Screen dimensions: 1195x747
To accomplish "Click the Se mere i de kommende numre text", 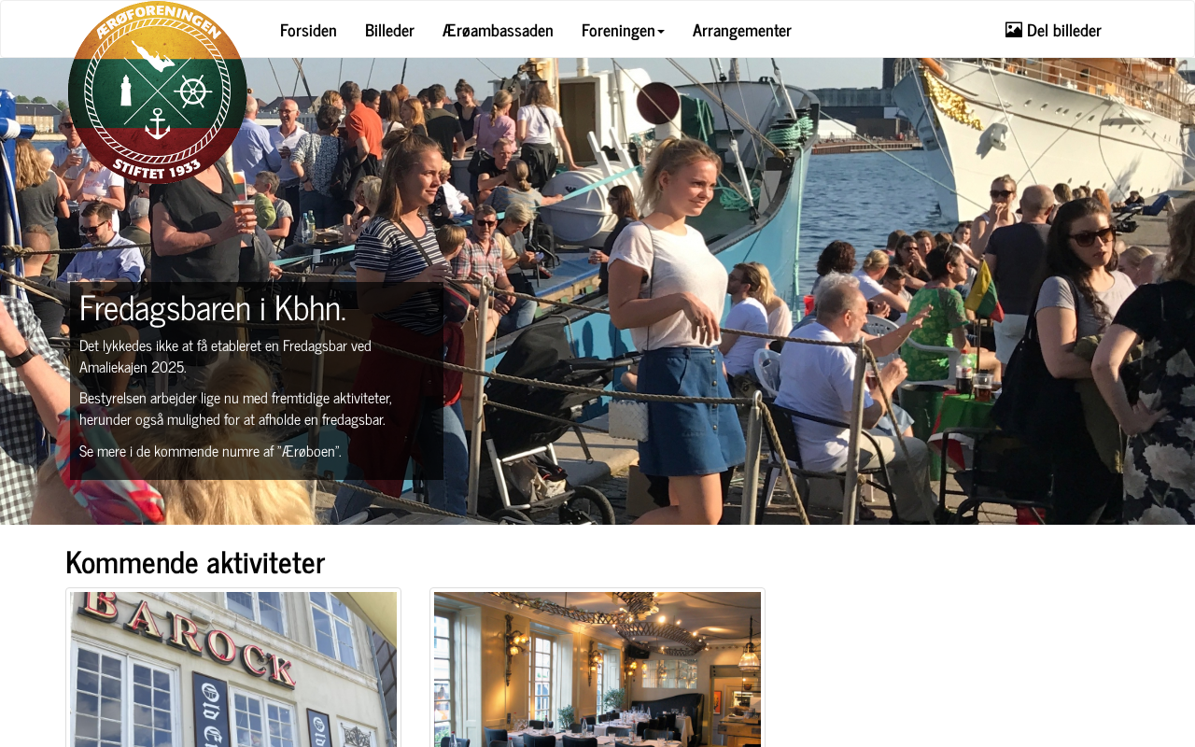I will click(210, 451).
